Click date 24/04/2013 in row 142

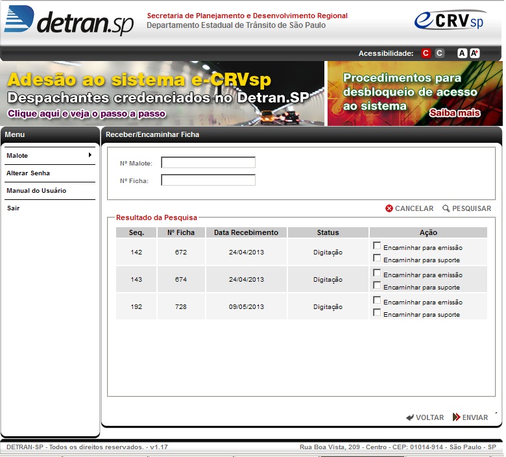(247, 253)
